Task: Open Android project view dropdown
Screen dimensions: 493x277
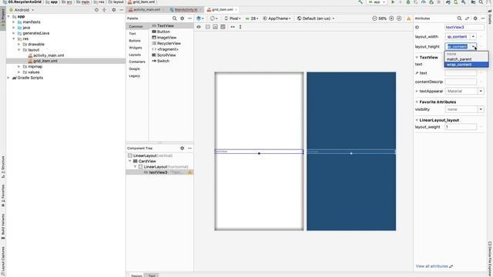Action: point(22,10)
